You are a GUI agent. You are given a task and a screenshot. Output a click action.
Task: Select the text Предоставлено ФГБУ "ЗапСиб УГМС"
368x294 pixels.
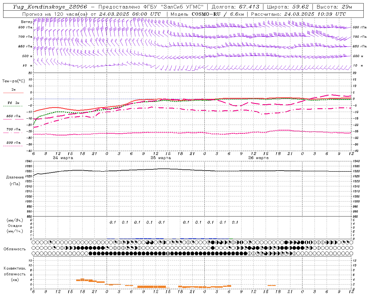tap(151, 7)
